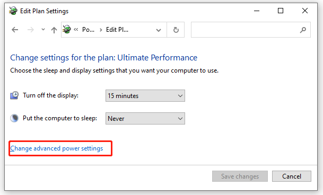
Task: Open the recent locations chevron
Action: click(x=43, y=30)
